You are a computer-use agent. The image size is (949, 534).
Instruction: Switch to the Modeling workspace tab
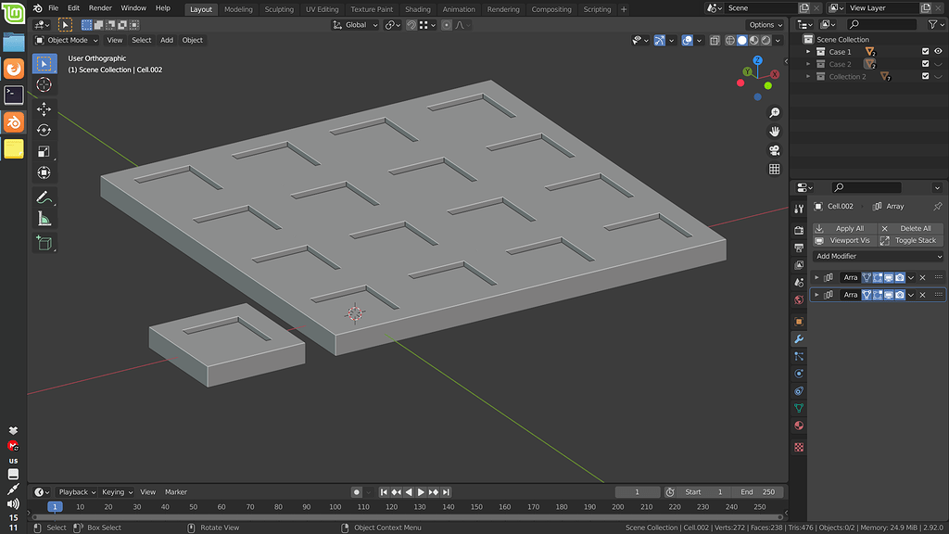pyautogui.click(x=238, y=9)
